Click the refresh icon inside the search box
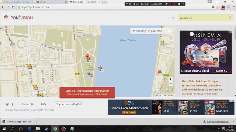236x132 pixels. pos(230,18)
